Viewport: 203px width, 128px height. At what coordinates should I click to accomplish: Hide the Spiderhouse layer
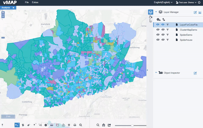point(158,40)
